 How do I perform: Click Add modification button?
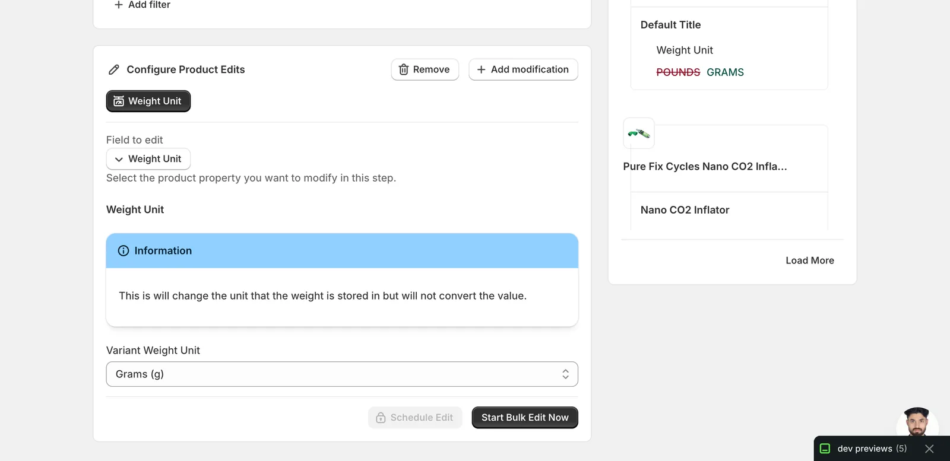[x=523, y=69]
